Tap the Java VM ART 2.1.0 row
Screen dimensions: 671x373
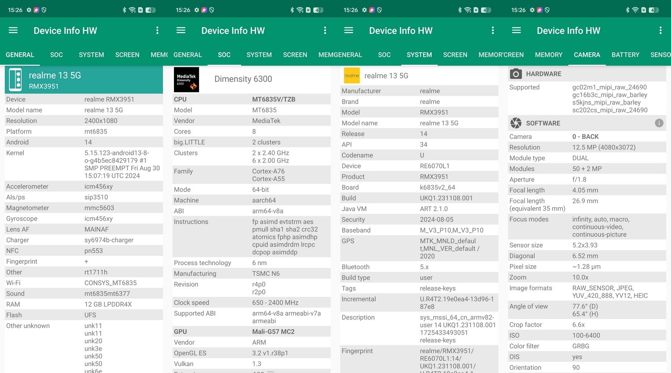(x=419, y=209)
